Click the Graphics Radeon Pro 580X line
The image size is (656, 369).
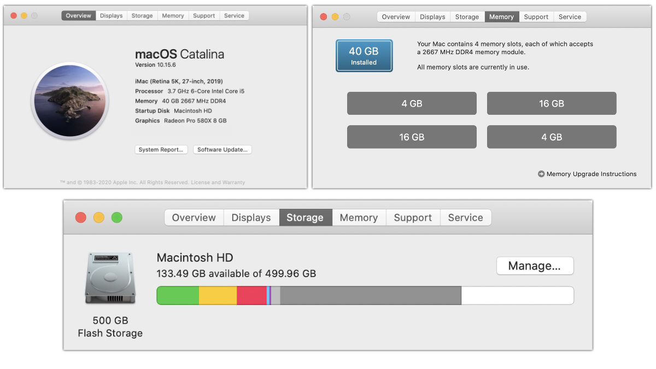[180, 121]
